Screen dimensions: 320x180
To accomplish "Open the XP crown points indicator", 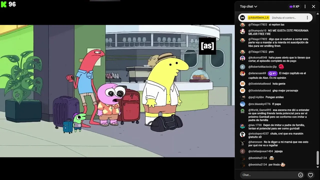I will tap(294, 6).
